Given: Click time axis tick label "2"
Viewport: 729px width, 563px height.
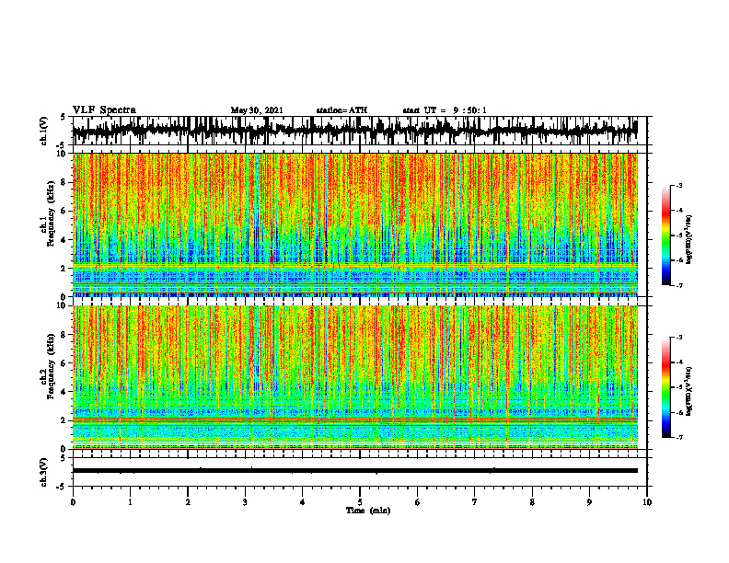Looking at the screenshot, I should click(188, 502).
